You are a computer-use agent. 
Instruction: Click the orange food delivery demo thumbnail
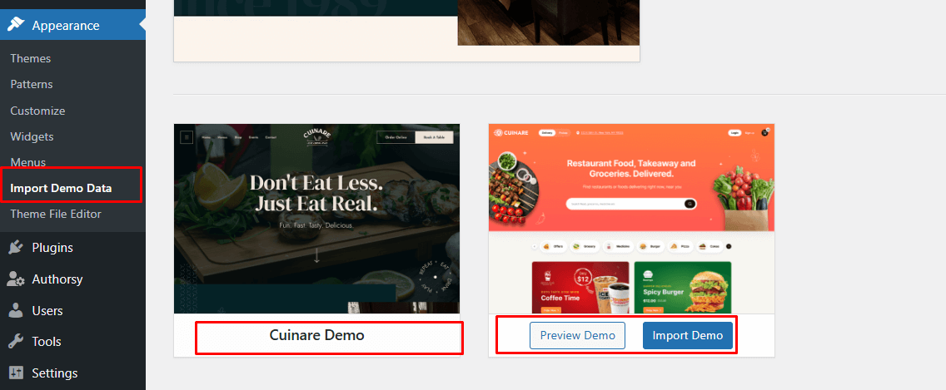(631, 218)
